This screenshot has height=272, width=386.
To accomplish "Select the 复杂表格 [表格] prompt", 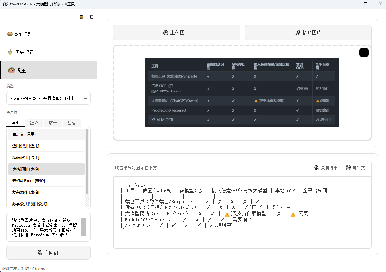I will [x=47, y=192].
